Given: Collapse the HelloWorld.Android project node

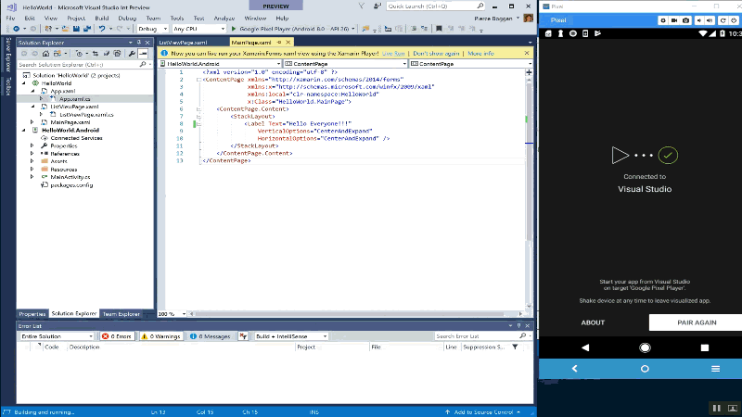Looking at the screenshot, I should tap(24, 130).
